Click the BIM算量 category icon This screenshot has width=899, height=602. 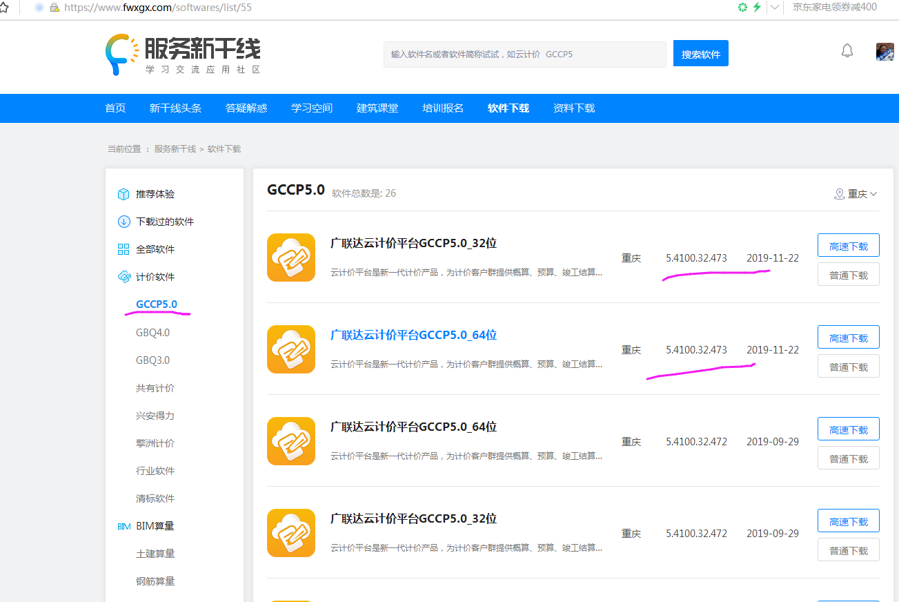(124, 526)
